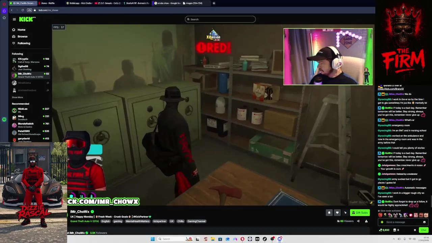Toggle the VPN badge in address bar
This screenshot has width=432, height=243.
(x=29, y=10)
